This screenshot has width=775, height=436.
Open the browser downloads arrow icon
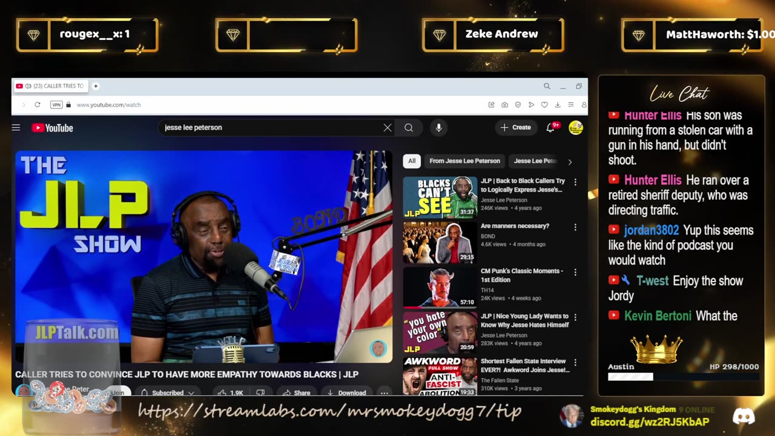(x=558, y=105)
